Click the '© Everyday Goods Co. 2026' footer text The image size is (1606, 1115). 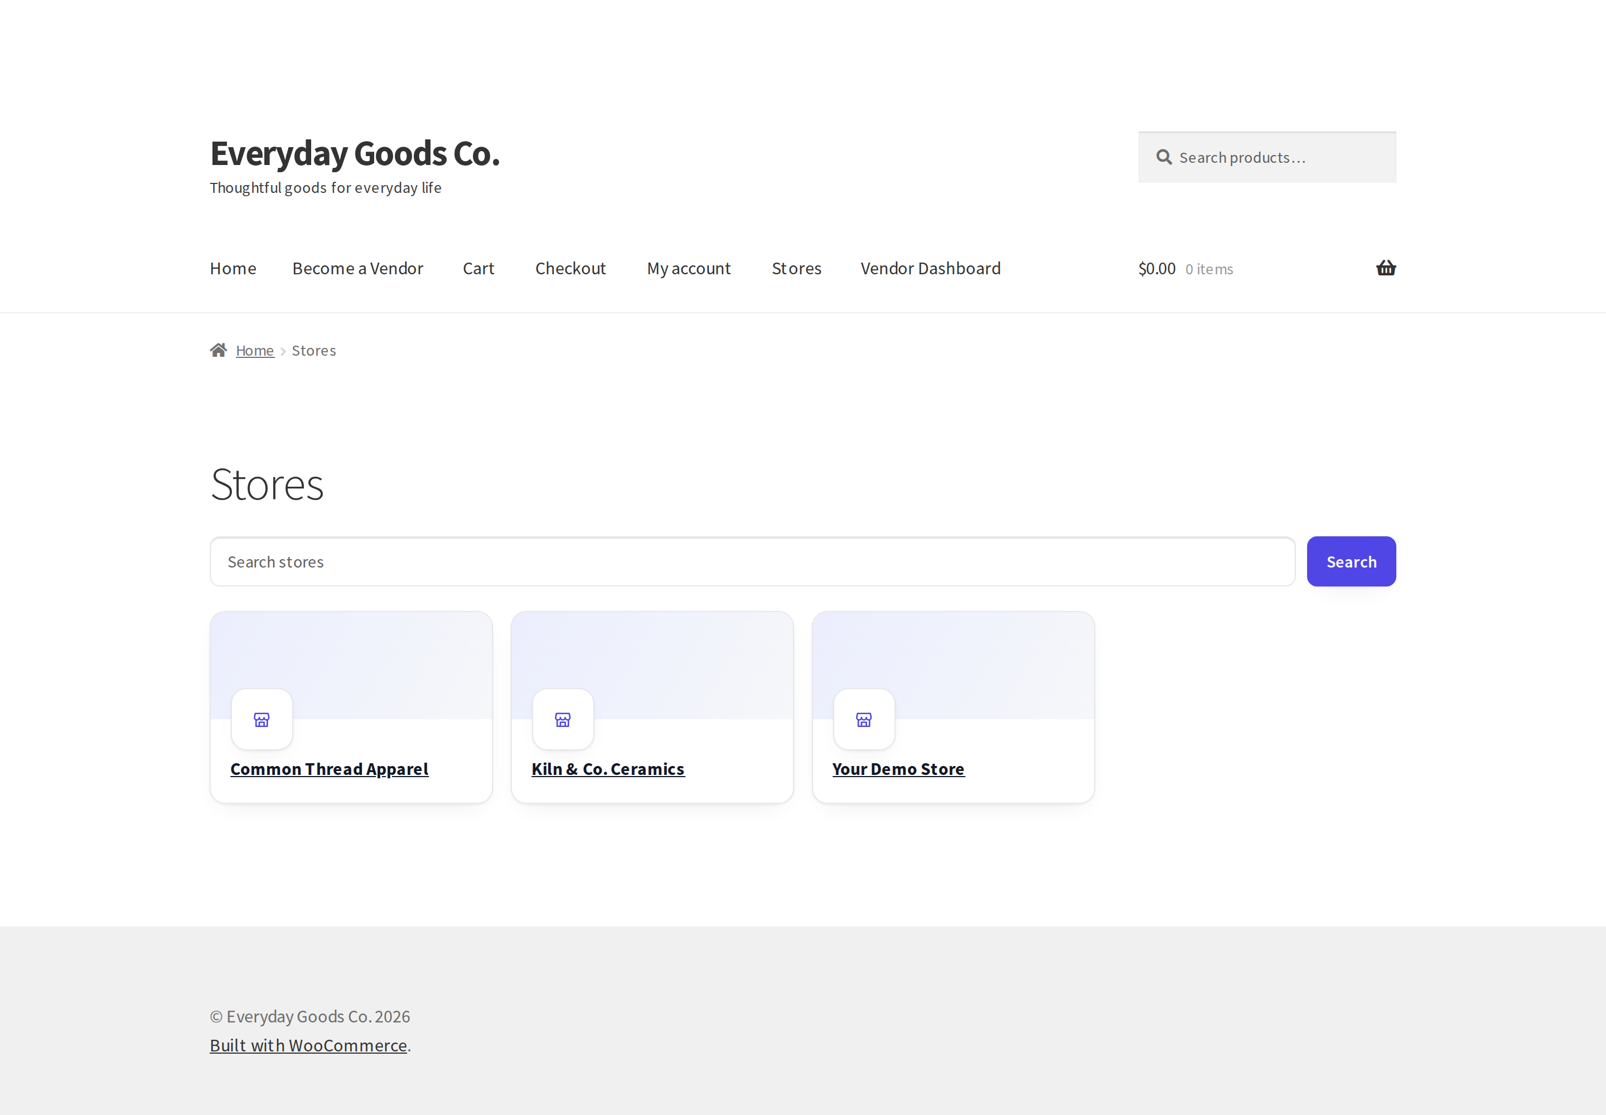tap(309, 1016)
